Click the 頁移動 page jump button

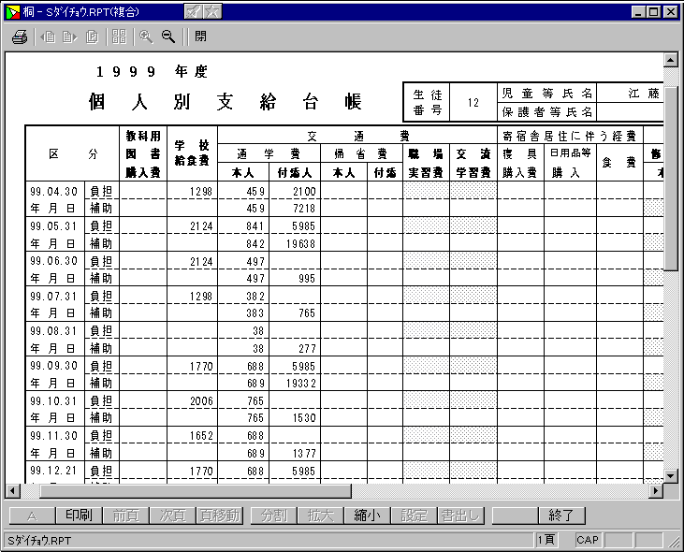click(220, 516)
